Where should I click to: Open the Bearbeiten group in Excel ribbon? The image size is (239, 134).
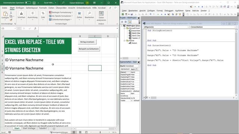[x=89, y=16]
